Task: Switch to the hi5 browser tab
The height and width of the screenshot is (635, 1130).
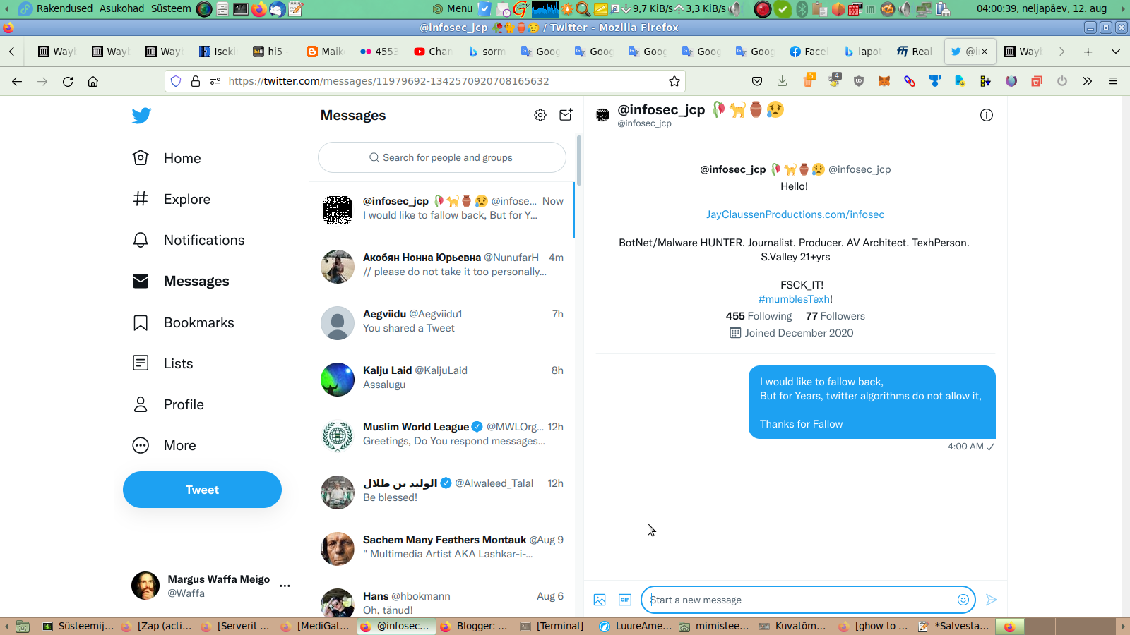Action: [x=271, y=52]
